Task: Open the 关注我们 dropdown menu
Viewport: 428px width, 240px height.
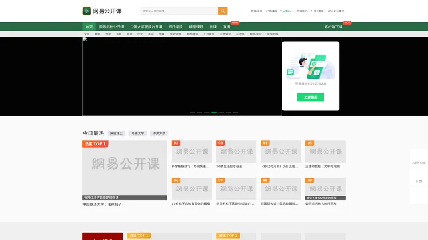Action: click(x=318, y=11)
